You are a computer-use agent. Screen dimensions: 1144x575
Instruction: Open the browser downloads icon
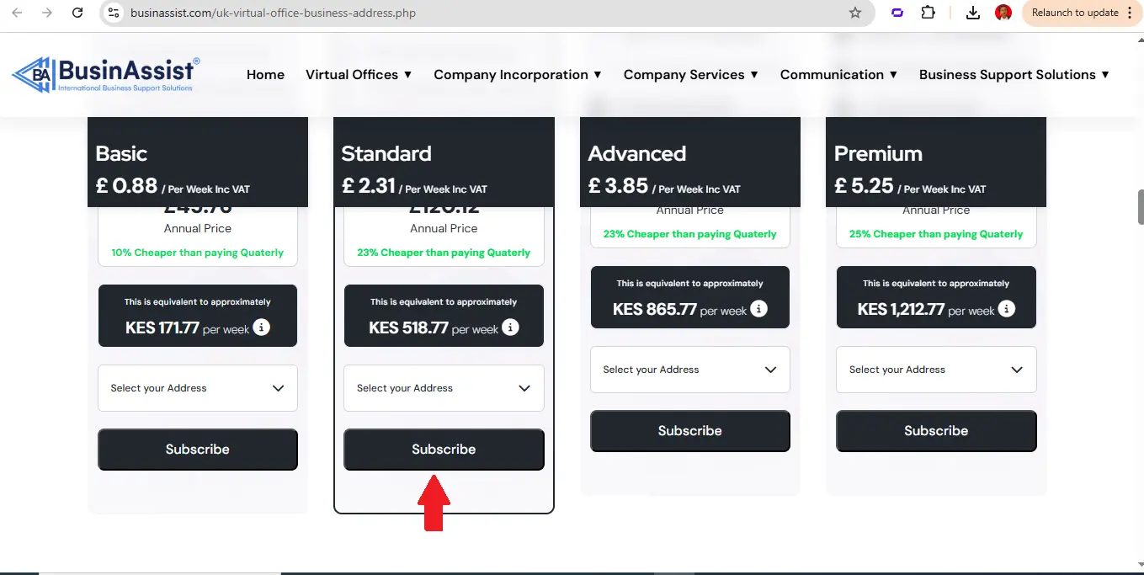[x=973, y=13]
